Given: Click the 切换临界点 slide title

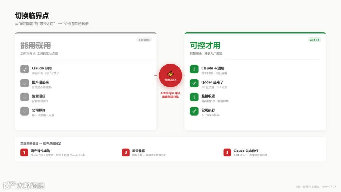Looking at the screenshot, I should pyautogui.click(x=32, y=16).
